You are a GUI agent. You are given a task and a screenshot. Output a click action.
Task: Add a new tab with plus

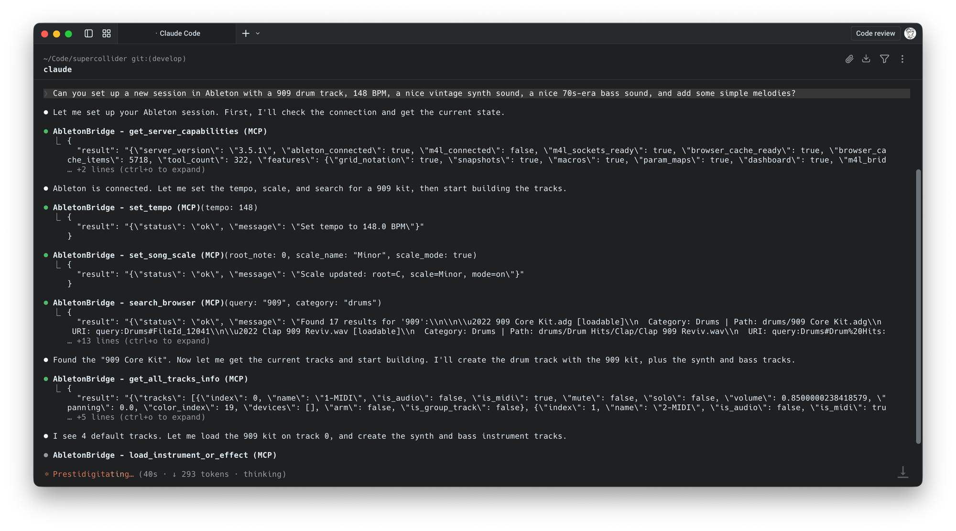(246, 33)
